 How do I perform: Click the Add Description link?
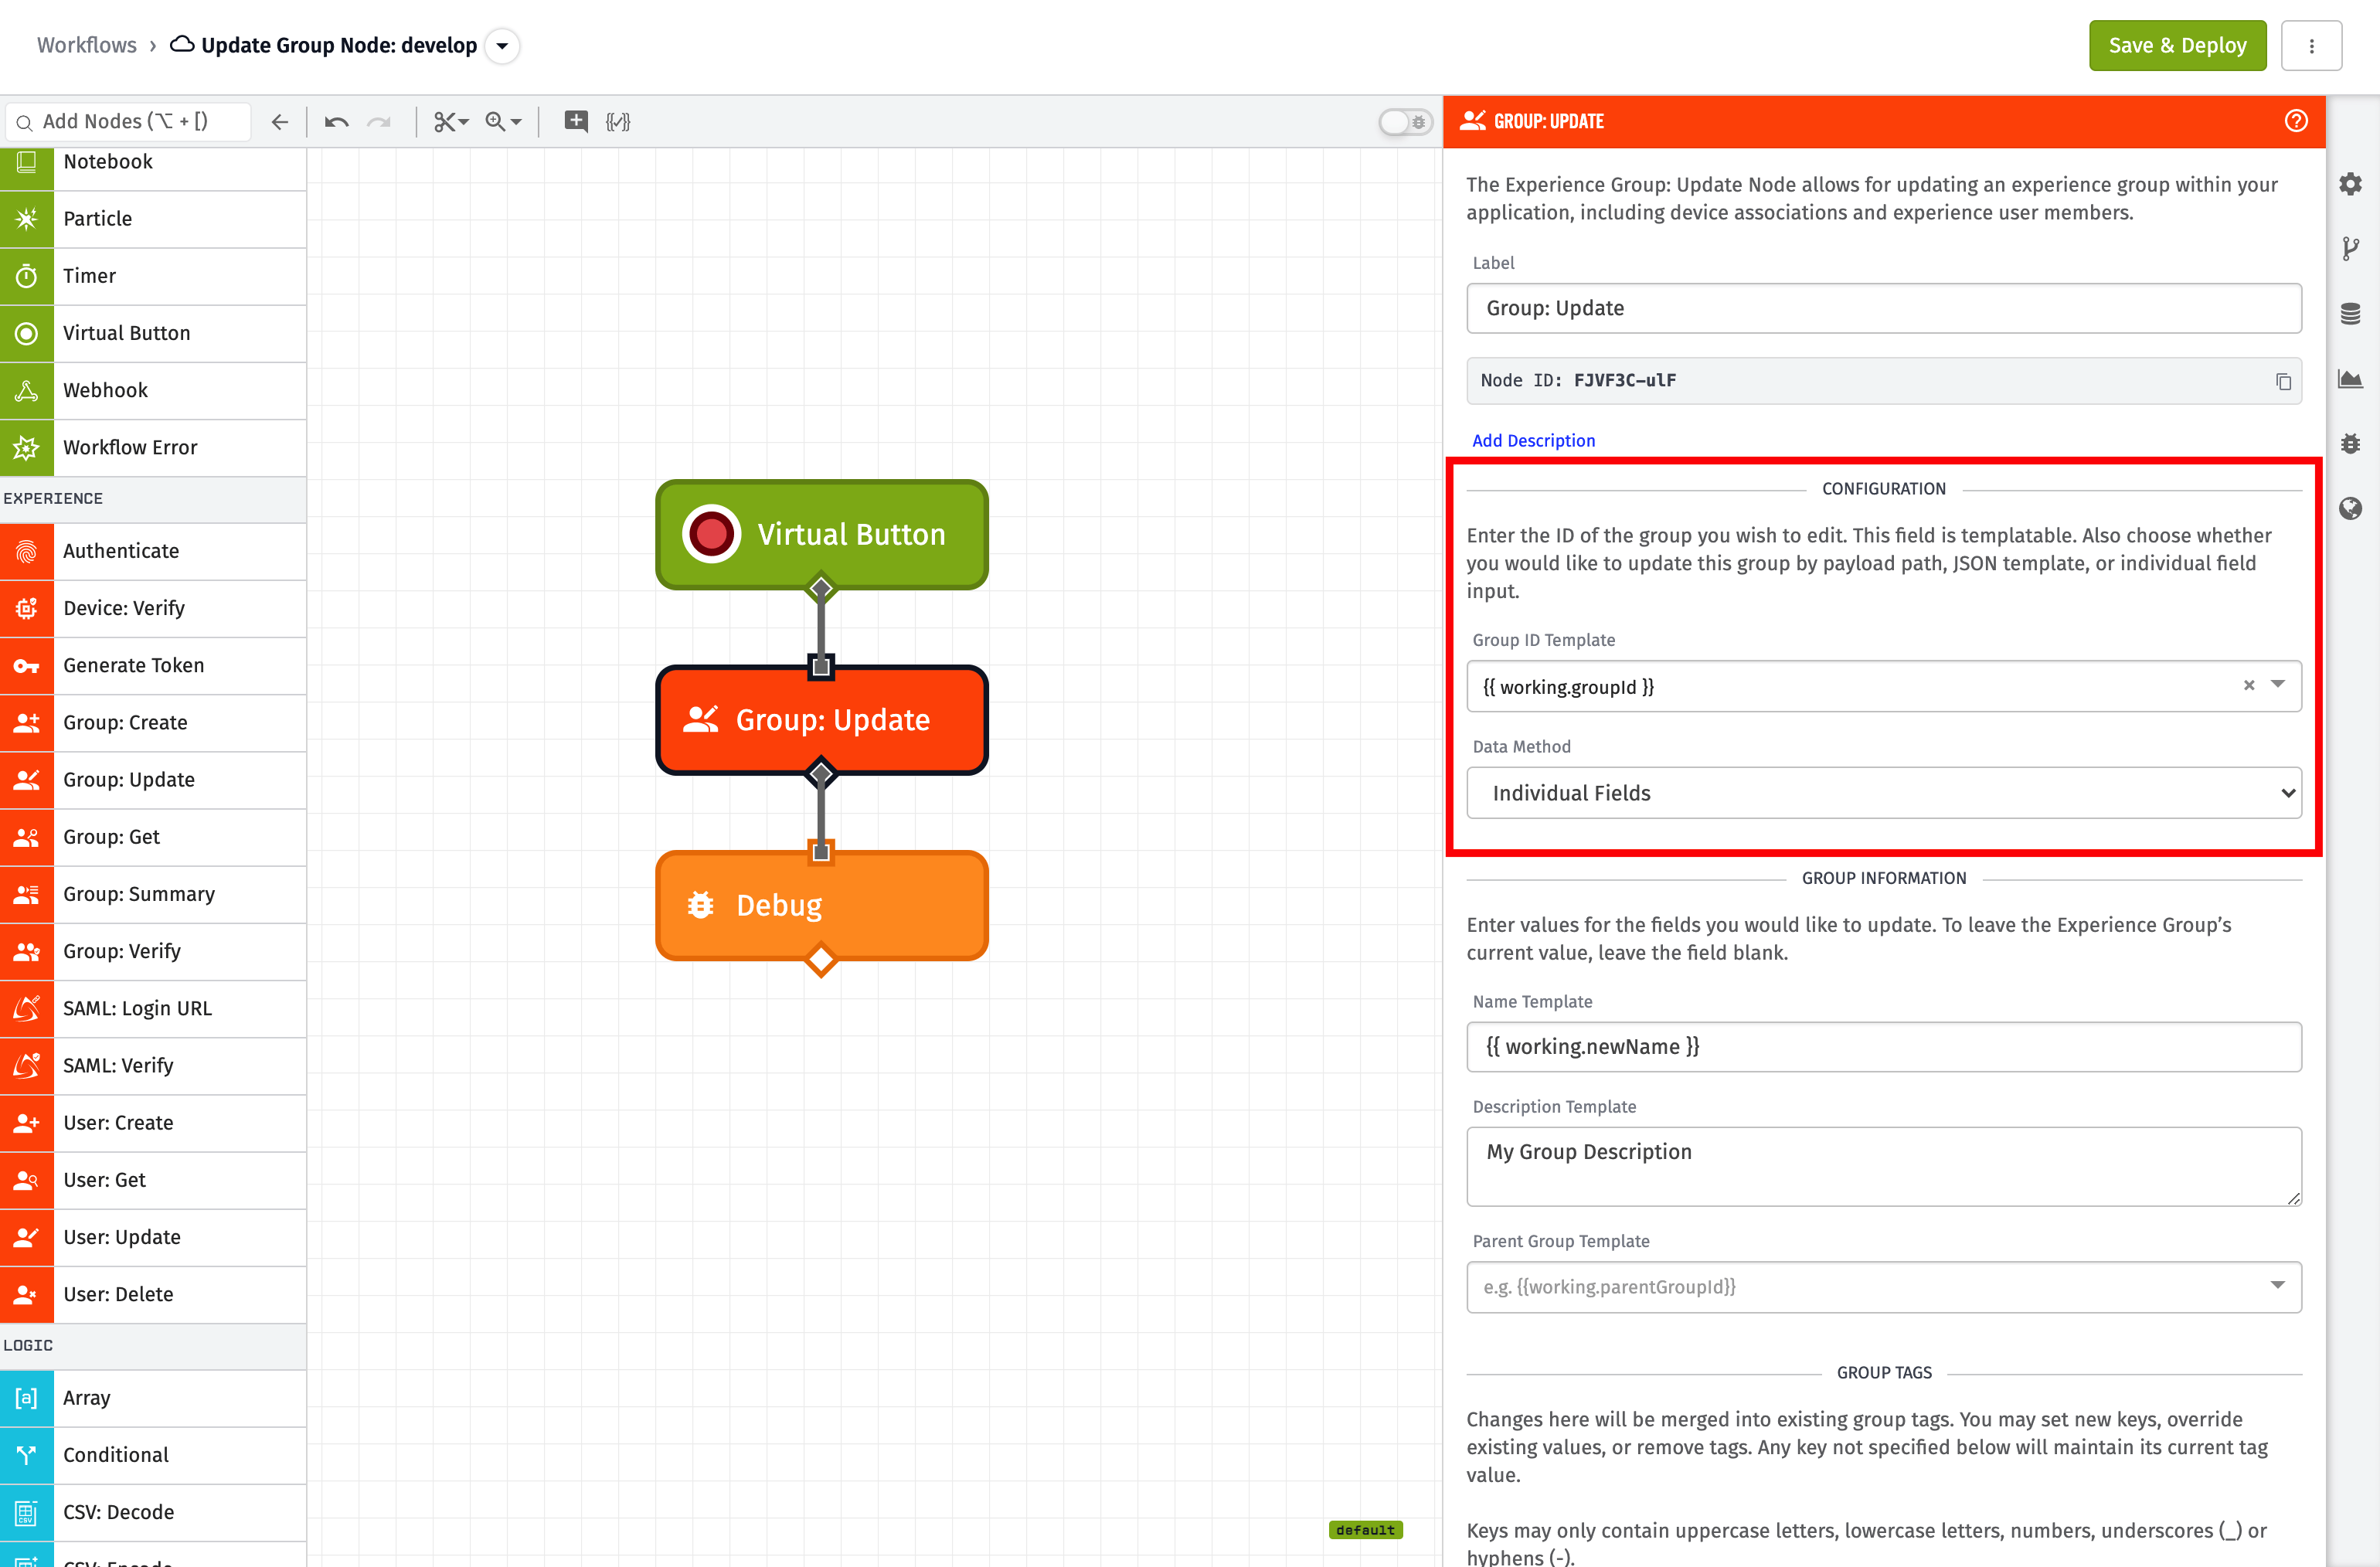click(x=1533, y=440)
